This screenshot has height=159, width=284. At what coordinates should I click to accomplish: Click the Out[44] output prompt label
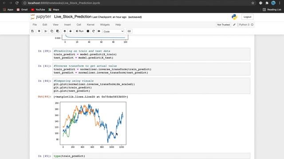pyautogui.click(x=44, y=97)
